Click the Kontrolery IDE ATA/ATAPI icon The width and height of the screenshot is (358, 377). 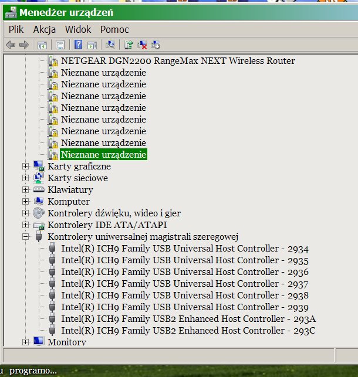coord(39,225)
